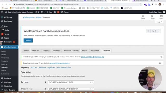Click help icon next to Cart page
Image resolution: width=166 pixels, height=93 pixels.
click(x=46, y=82)
